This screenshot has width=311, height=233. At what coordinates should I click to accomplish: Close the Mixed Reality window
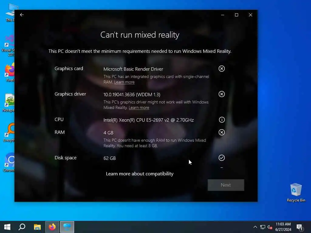[251, 15]
